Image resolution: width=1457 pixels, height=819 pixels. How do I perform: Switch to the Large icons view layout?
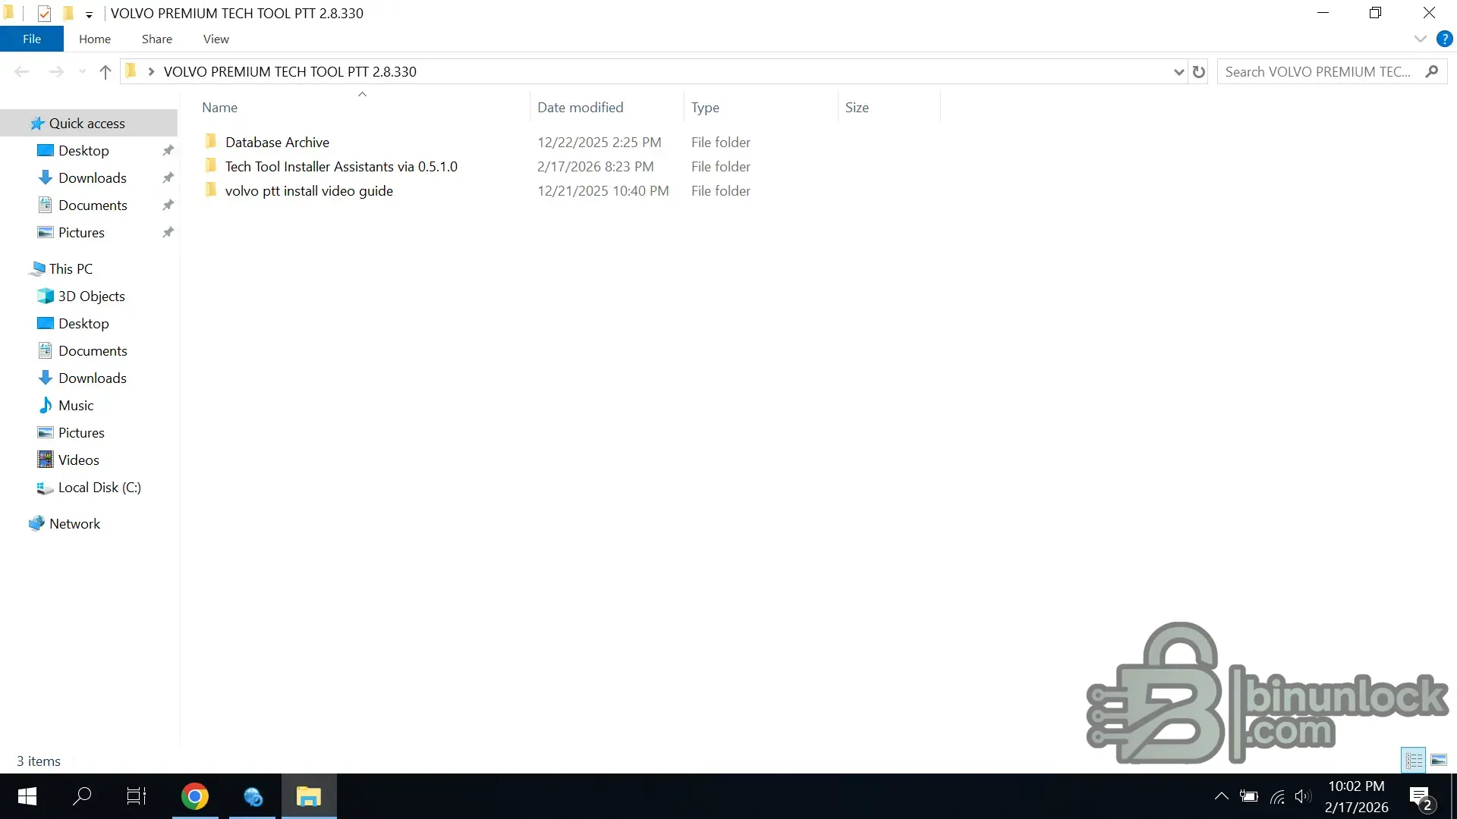coord(1439,760)
